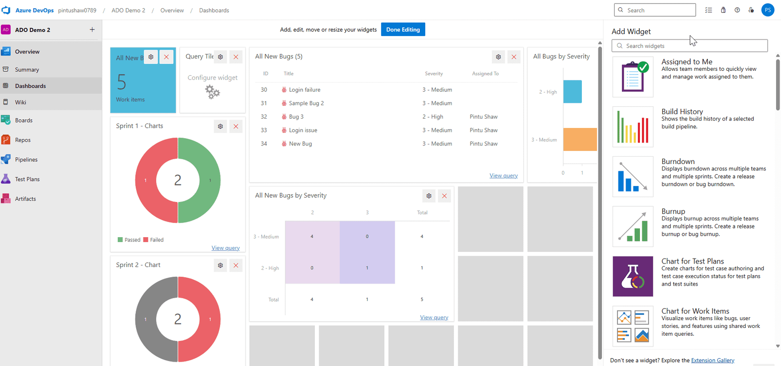781x366 pixels.
Task: Open the Marketplace shopping bag icon
Action: pyautogui.click(x=723, y=10)
